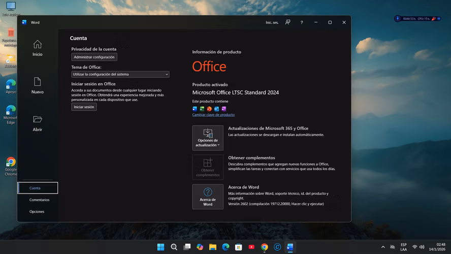Screen dimensions: 451x254
Task: Click Microsoft Office LTSC Standard 2024 text
Action: [235, 92]
